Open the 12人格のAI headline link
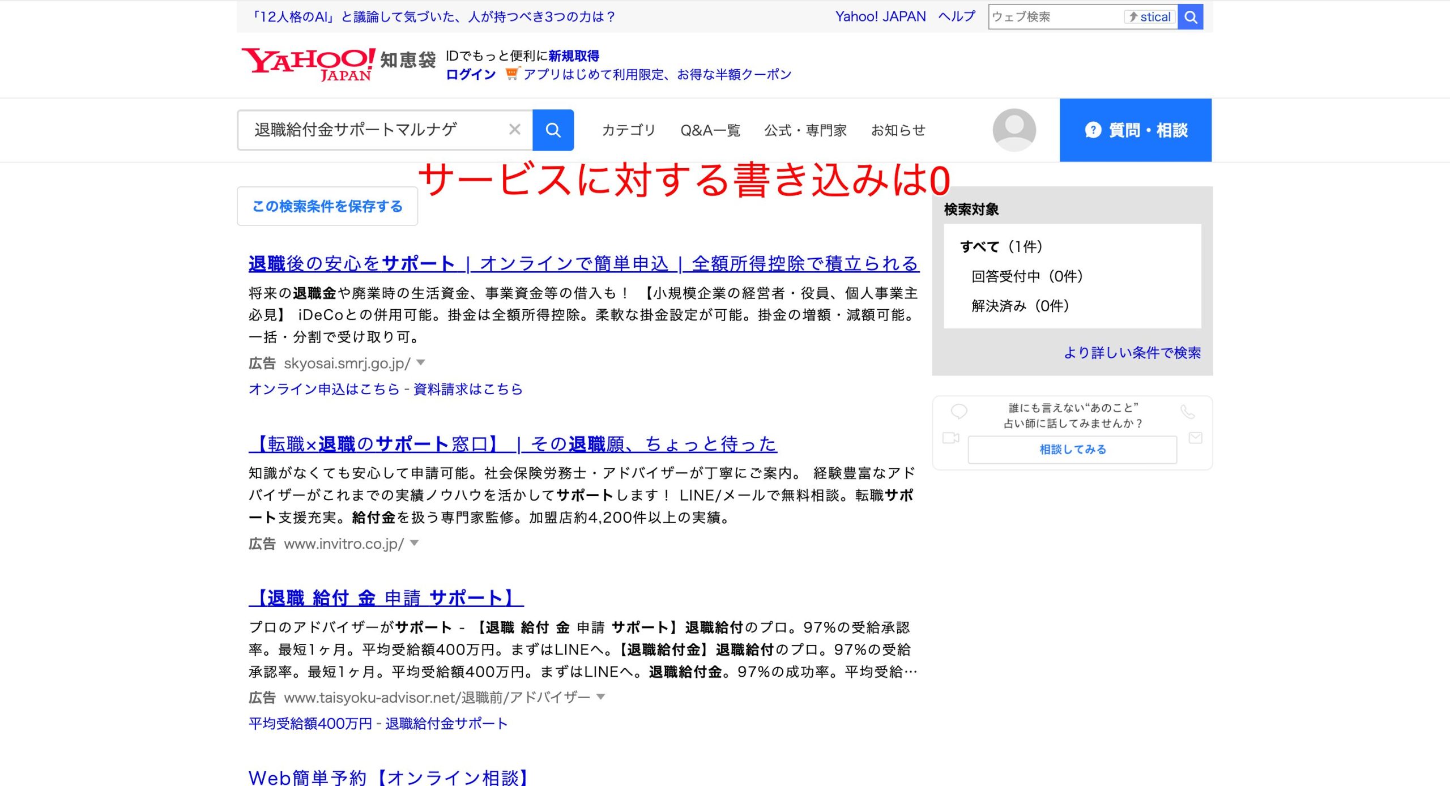The height and width of the screenshot is (786, 1450). (433, 16)
